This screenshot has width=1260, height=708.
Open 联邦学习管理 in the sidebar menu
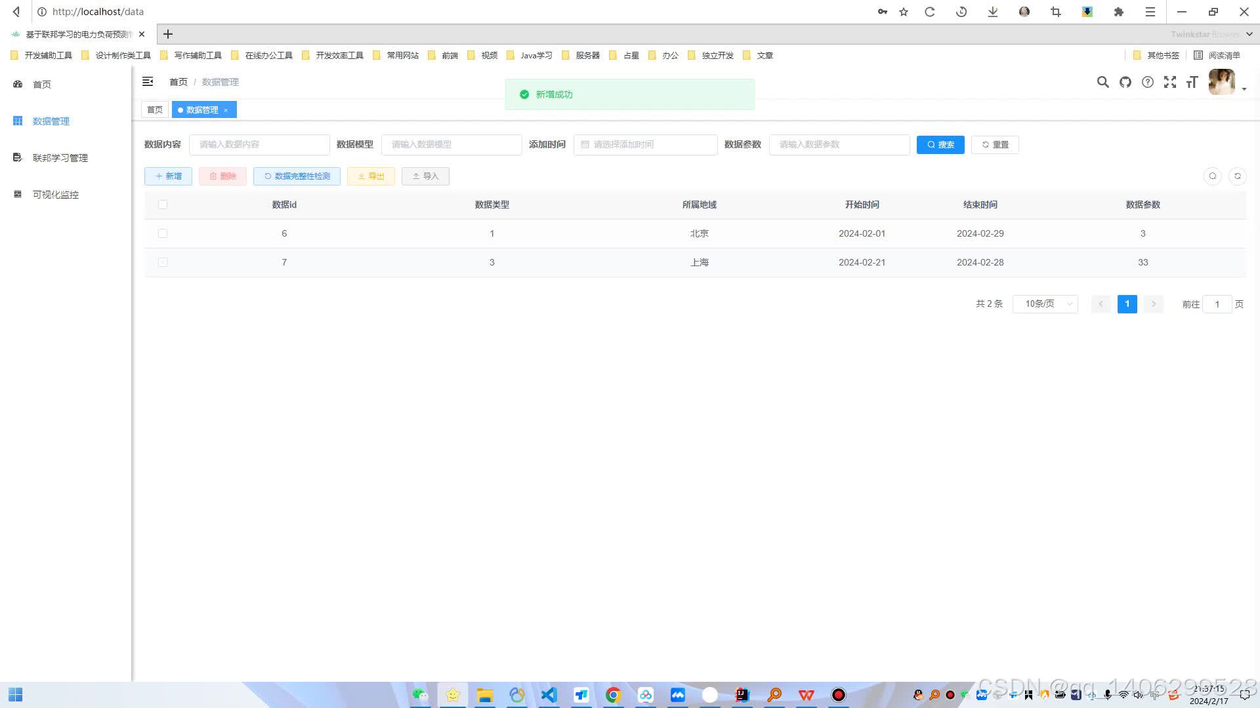60,158
